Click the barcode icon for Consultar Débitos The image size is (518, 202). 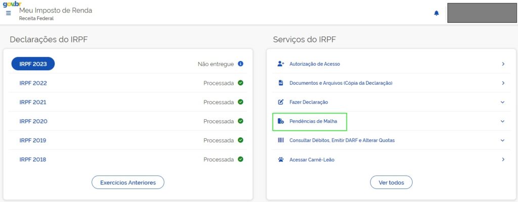coord(281,140)
